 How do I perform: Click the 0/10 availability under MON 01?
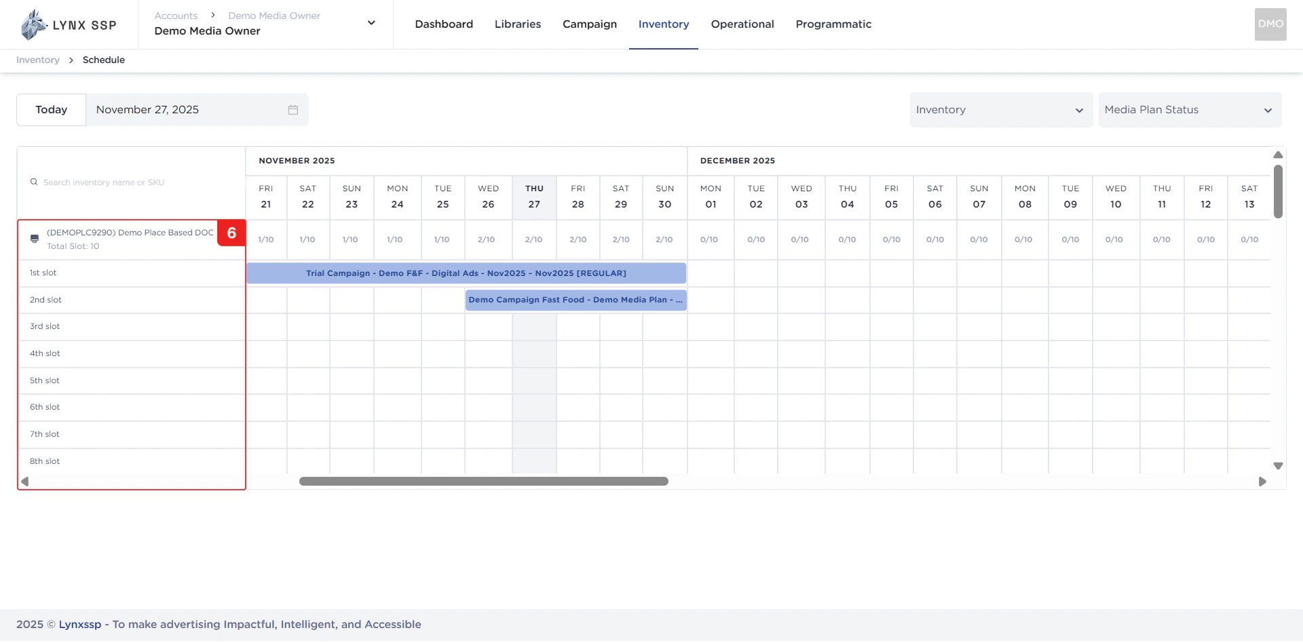tap(709, 240)
